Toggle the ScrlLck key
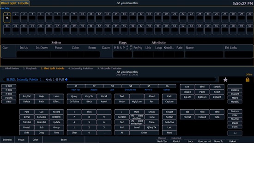Viewport: 254px width, 170px height. [217, 87]
